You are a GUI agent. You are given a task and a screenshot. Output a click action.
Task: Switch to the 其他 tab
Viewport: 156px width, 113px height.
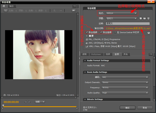[x=126, y=54]
